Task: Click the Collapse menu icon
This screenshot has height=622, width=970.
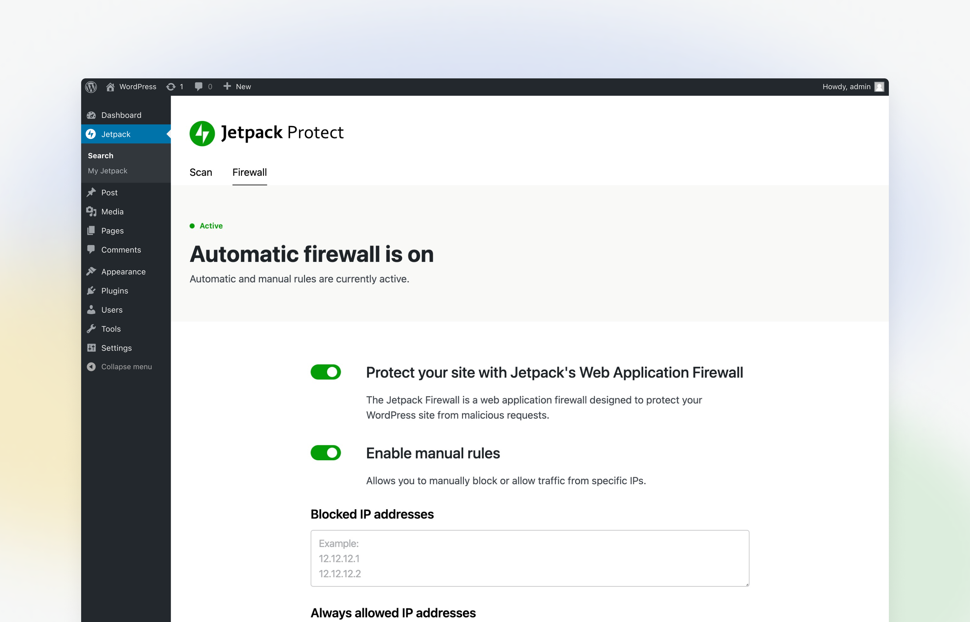Action: click(x=92, y=367)
